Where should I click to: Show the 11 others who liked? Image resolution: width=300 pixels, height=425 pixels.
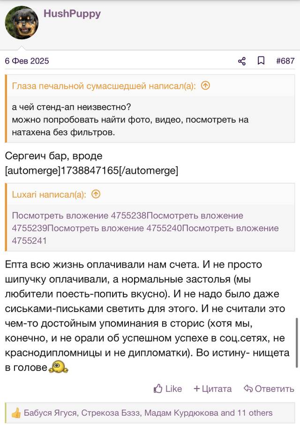click(x=255, y=412)
